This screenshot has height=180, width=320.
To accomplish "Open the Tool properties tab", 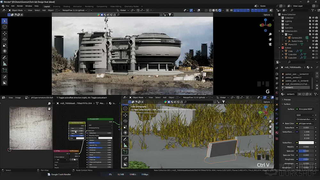I will pos(277,68).
